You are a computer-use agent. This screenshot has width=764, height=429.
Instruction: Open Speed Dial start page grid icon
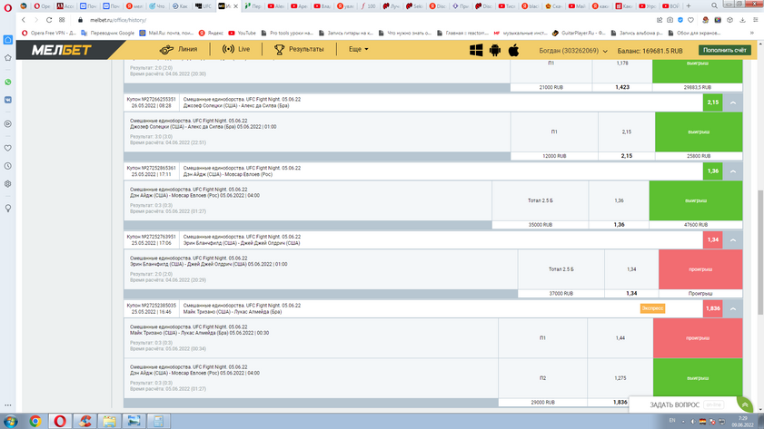(62, 20)
